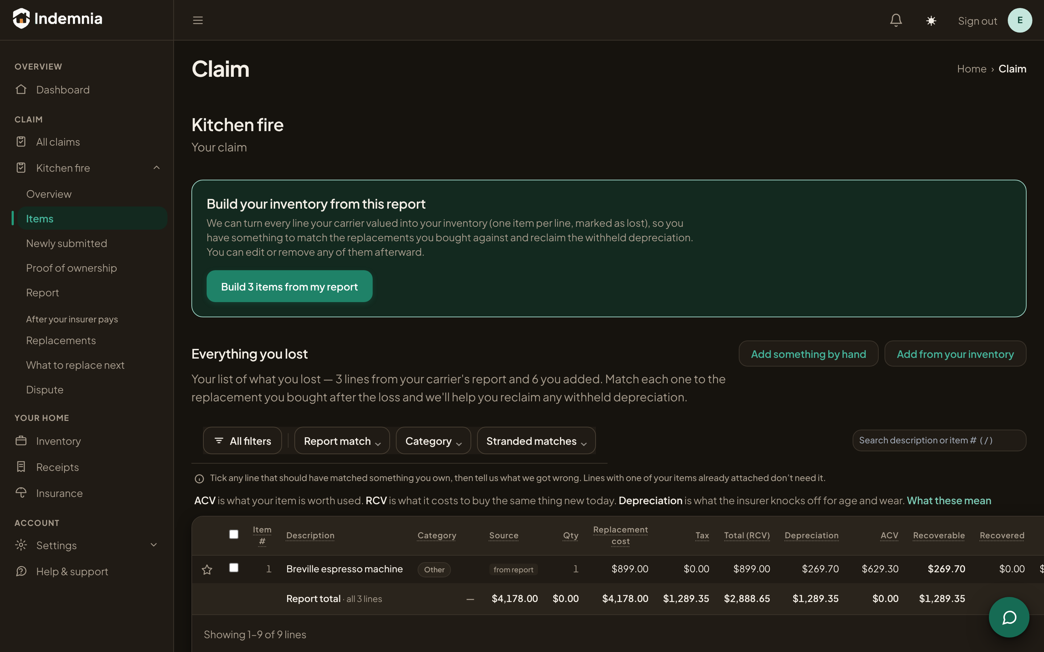Sort by Qty column header
This screenshot has height=652, width=1044.
pos(570,535)
